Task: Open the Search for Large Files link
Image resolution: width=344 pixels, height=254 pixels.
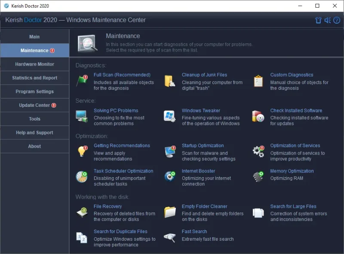Action: point(293,206)
